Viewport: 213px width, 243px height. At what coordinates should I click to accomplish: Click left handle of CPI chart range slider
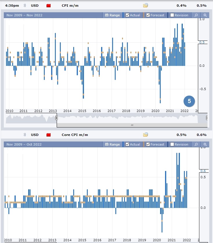pos(57,118)
